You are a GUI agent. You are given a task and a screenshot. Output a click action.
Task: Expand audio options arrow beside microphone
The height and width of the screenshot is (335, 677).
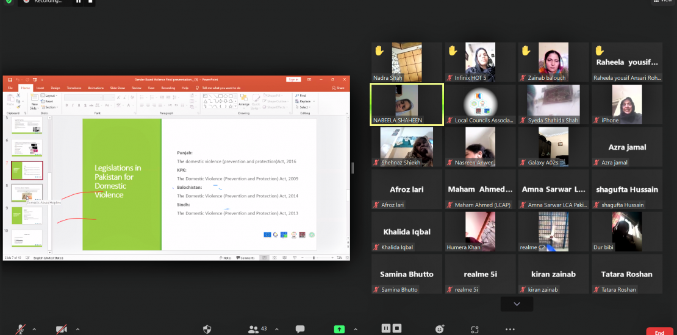pos(34,330)
